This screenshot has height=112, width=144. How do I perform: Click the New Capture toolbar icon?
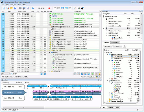pyautogui.click(x=4, y=8)
